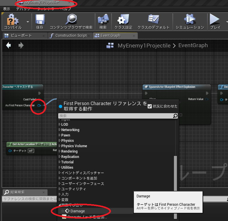This screenshot has height=221, width=228.
Task: Click the As First Person Character output pin
Action: 39,105
